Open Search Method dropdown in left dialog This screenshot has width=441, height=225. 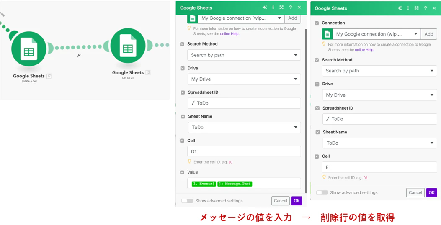(244, 55)
